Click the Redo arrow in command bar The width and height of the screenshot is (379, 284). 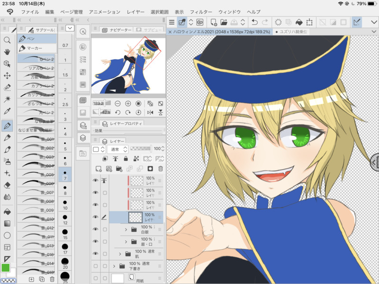click(x=265, y=22)
